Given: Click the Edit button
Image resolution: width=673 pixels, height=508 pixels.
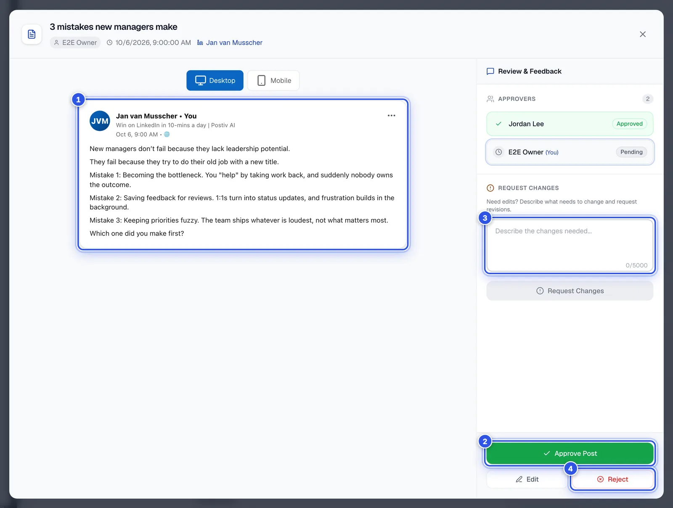Looking at the screenshot, I should (527, 479).
